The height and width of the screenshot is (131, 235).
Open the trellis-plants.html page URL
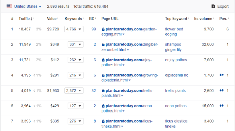point(127,93)
